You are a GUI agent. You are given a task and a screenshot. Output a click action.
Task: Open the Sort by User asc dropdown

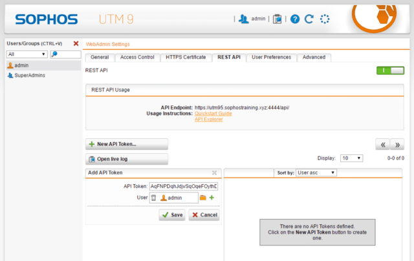point(316,172)
